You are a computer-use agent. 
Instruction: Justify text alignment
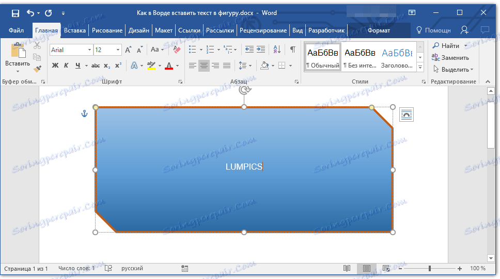tap(227, 65)
